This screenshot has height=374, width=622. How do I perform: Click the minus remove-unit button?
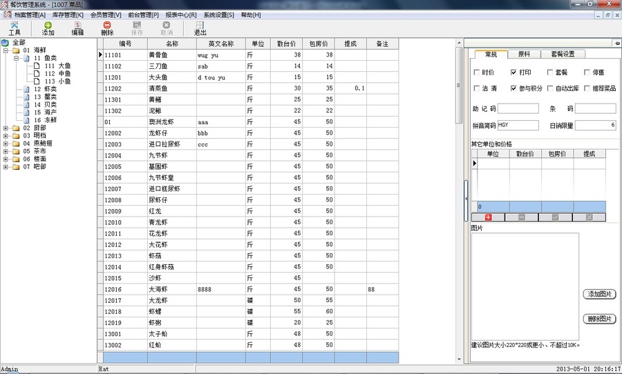click(x=522, y=217)
